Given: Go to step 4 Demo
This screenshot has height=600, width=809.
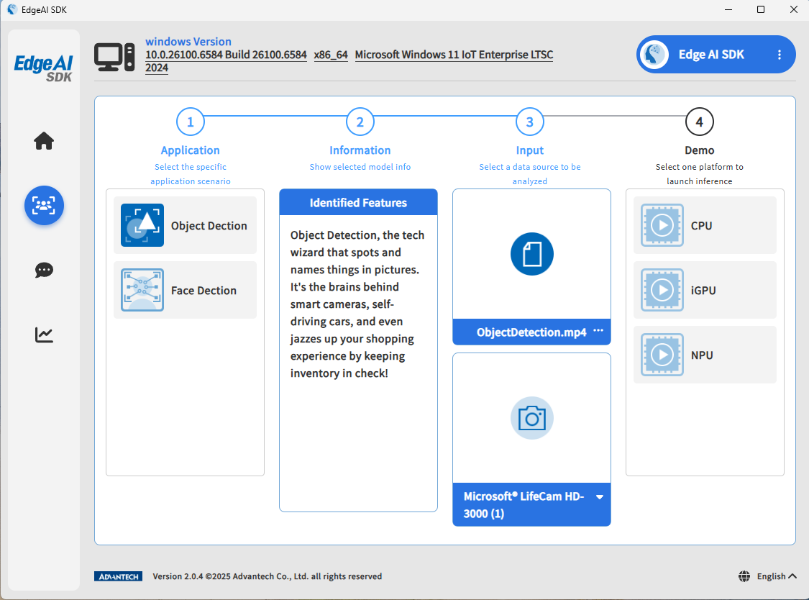Looking at the screenshot, I should [x=700, y=122].
